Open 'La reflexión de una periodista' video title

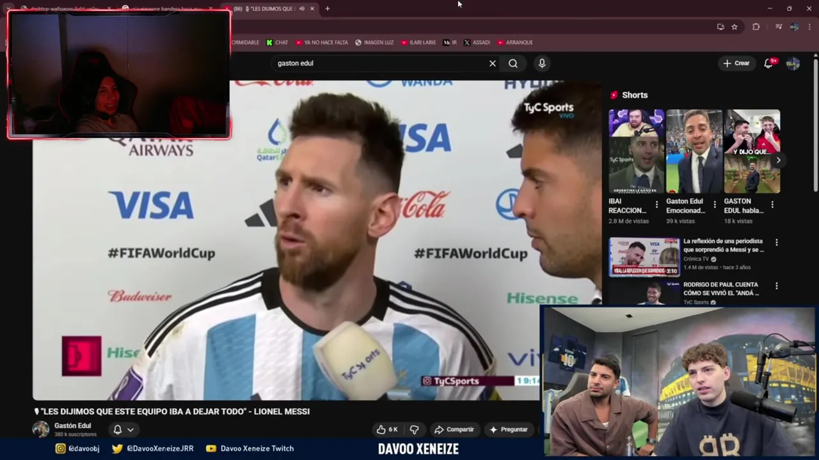723,245
